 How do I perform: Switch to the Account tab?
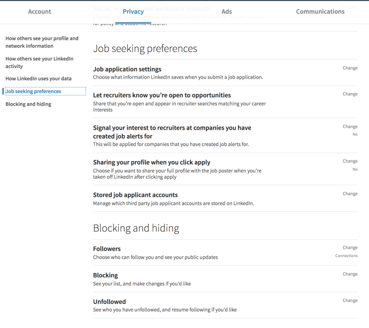39,12
